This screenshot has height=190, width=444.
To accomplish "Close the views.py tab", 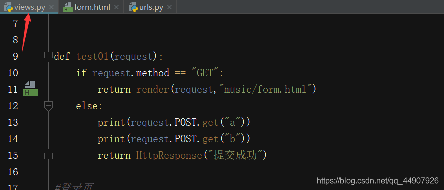I will pyautogui.click(x=51, y=7).
